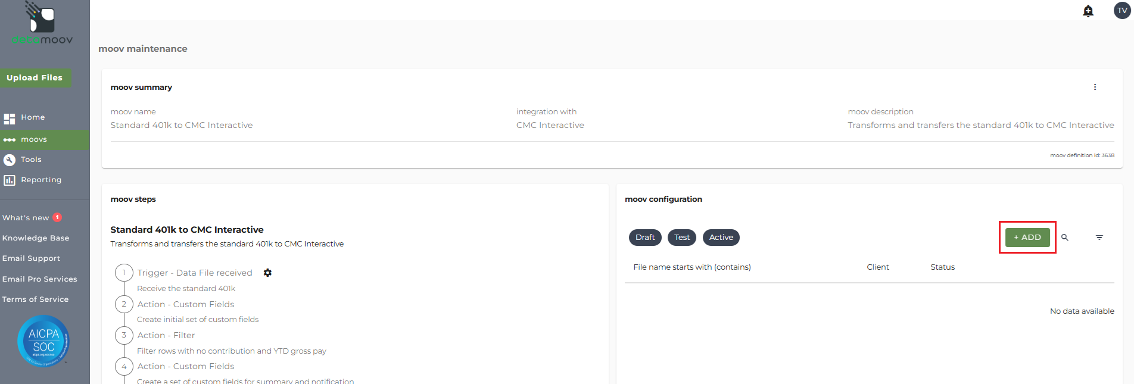1134x384 pixels.
Task: Open Trigger - Data File received step
Action: (x=195, y=273)
